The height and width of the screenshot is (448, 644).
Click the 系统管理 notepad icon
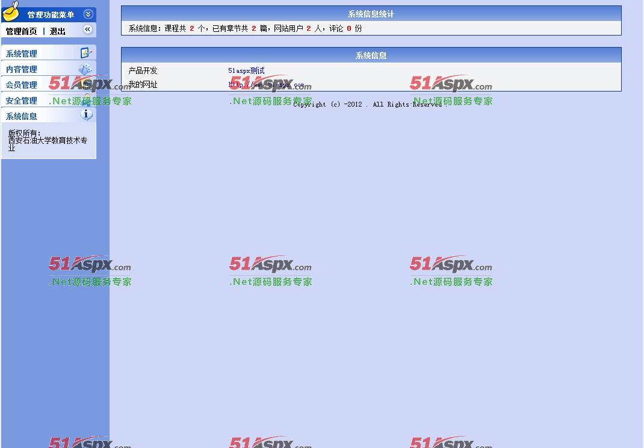(x=85, y=52)
